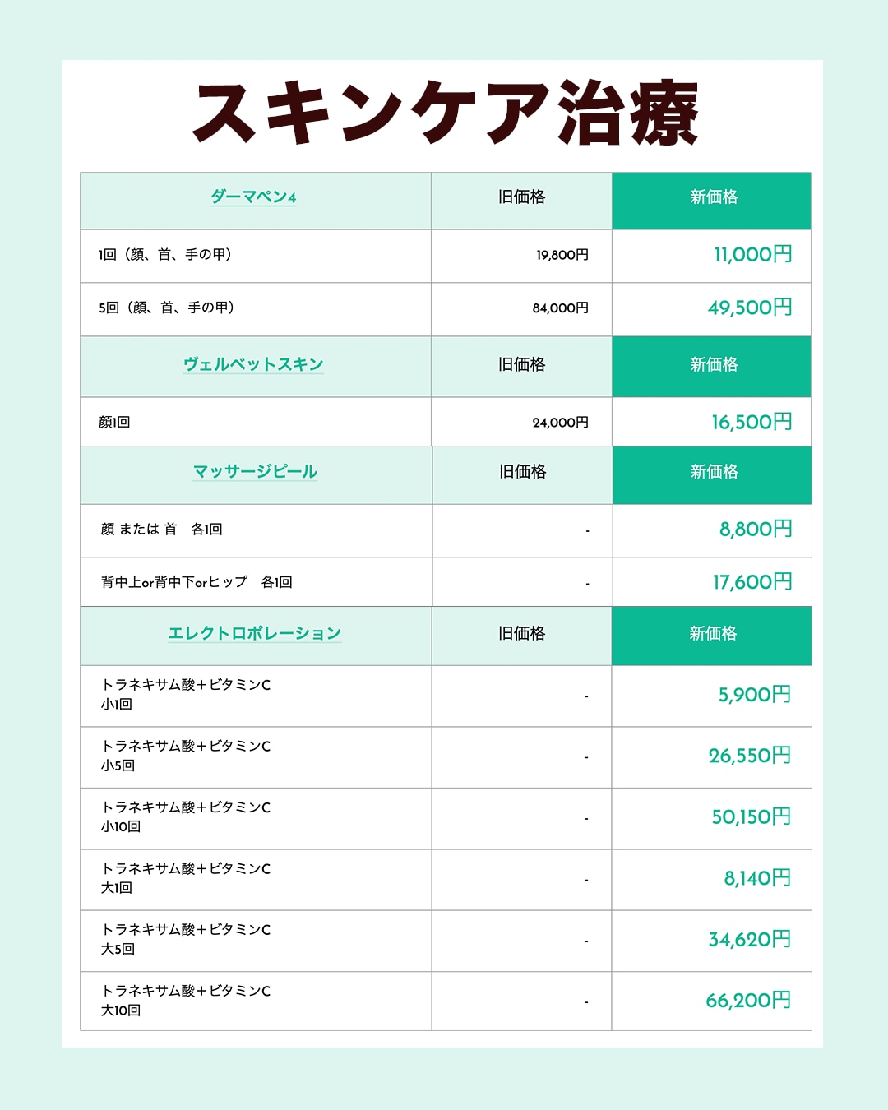Click the 49,500円 new price
Screen dimensions: 888x1110
[750, 308]
